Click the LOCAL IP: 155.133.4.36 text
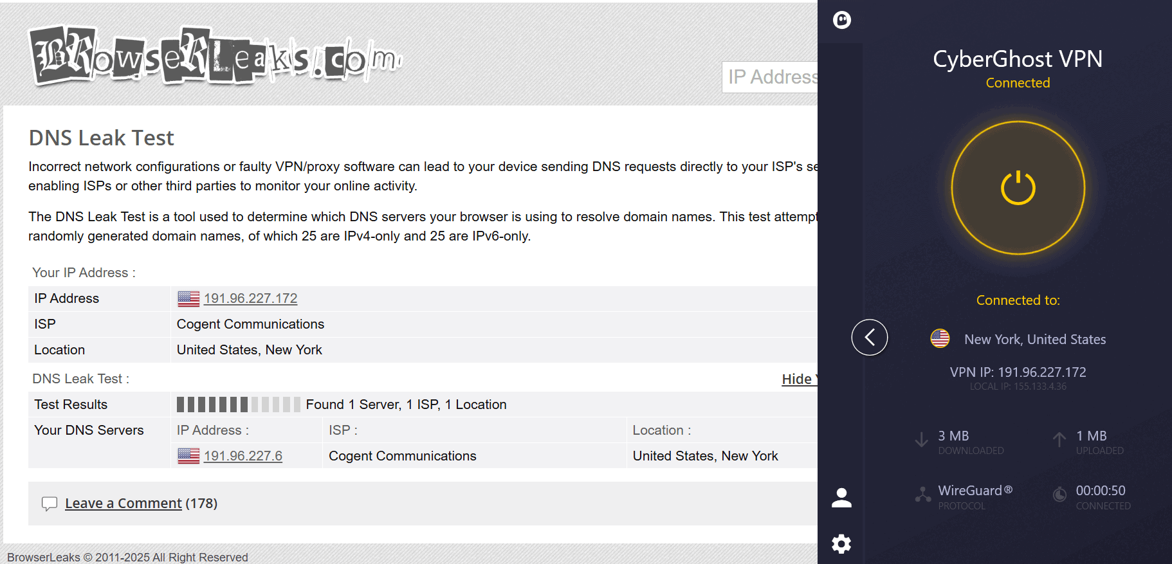The height and width of the screenshot is (564, 1172). tap(1018, 387)
